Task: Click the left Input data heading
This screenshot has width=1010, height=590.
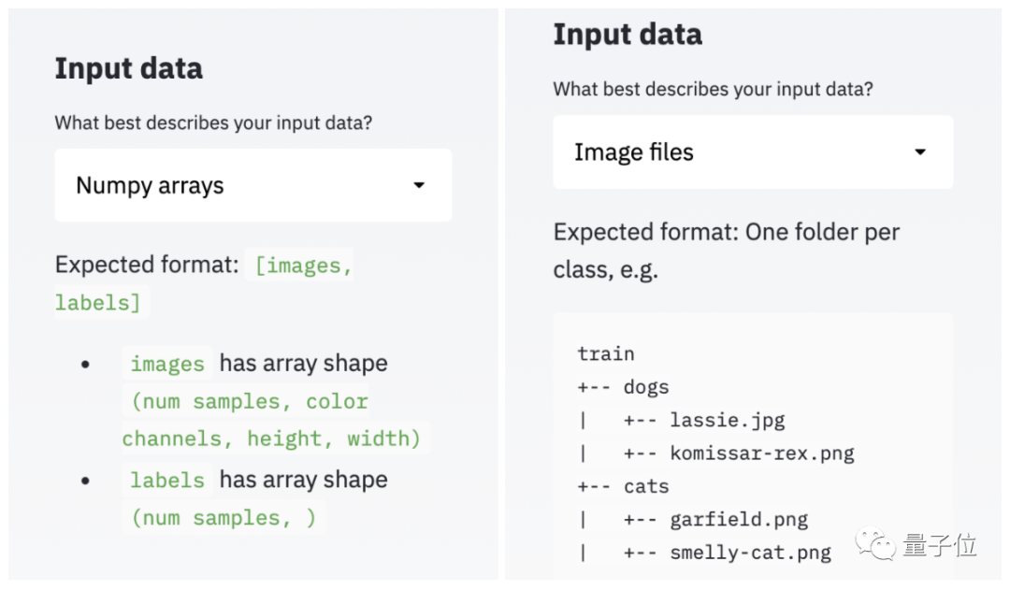Action: tap(128, 68)
